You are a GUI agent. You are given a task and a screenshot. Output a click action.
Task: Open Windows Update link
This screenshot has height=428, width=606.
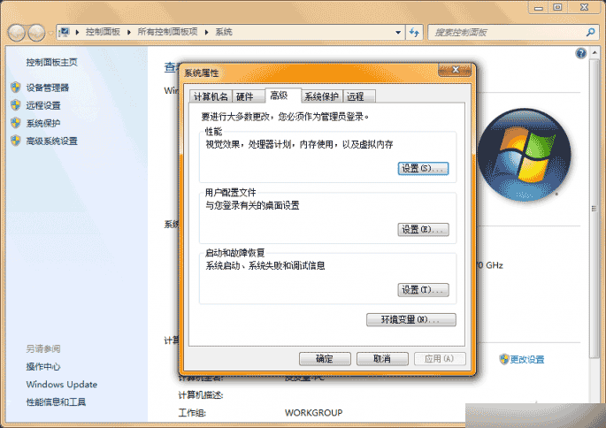click(x=62, y=385)
